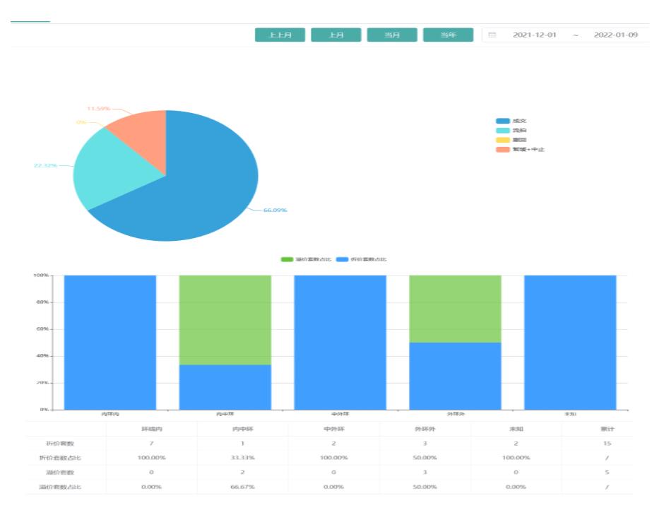Toggle the 成交 legend swatch
The height and width of the screenshot is (510, 664).
[502, 121]
